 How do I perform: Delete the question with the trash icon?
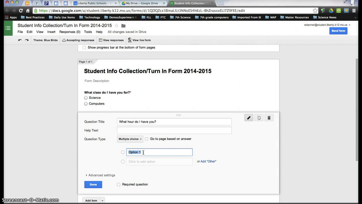click(269, 118)
